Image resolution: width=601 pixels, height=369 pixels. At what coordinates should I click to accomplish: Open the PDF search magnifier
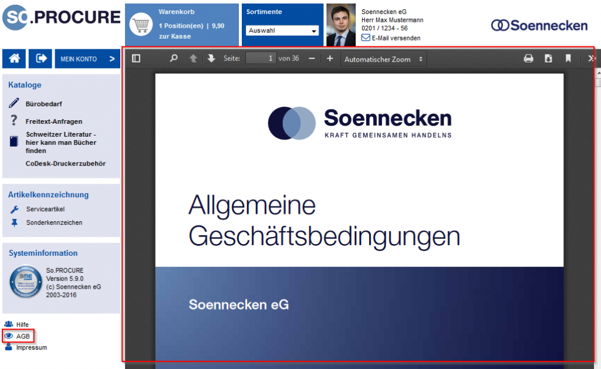[x=174, y=58]
